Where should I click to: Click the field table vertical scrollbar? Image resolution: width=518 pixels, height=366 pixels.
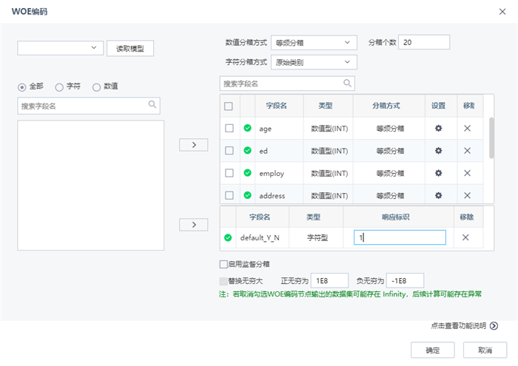coord(491,138)
